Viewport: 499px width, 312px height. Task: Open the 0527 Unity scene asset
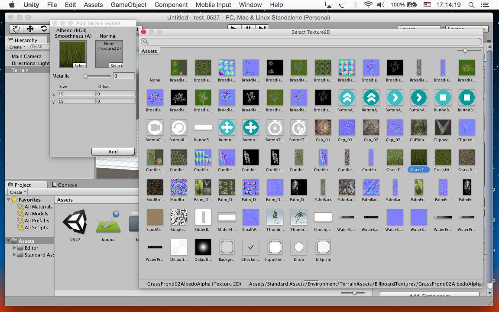[x=75, y=222]
